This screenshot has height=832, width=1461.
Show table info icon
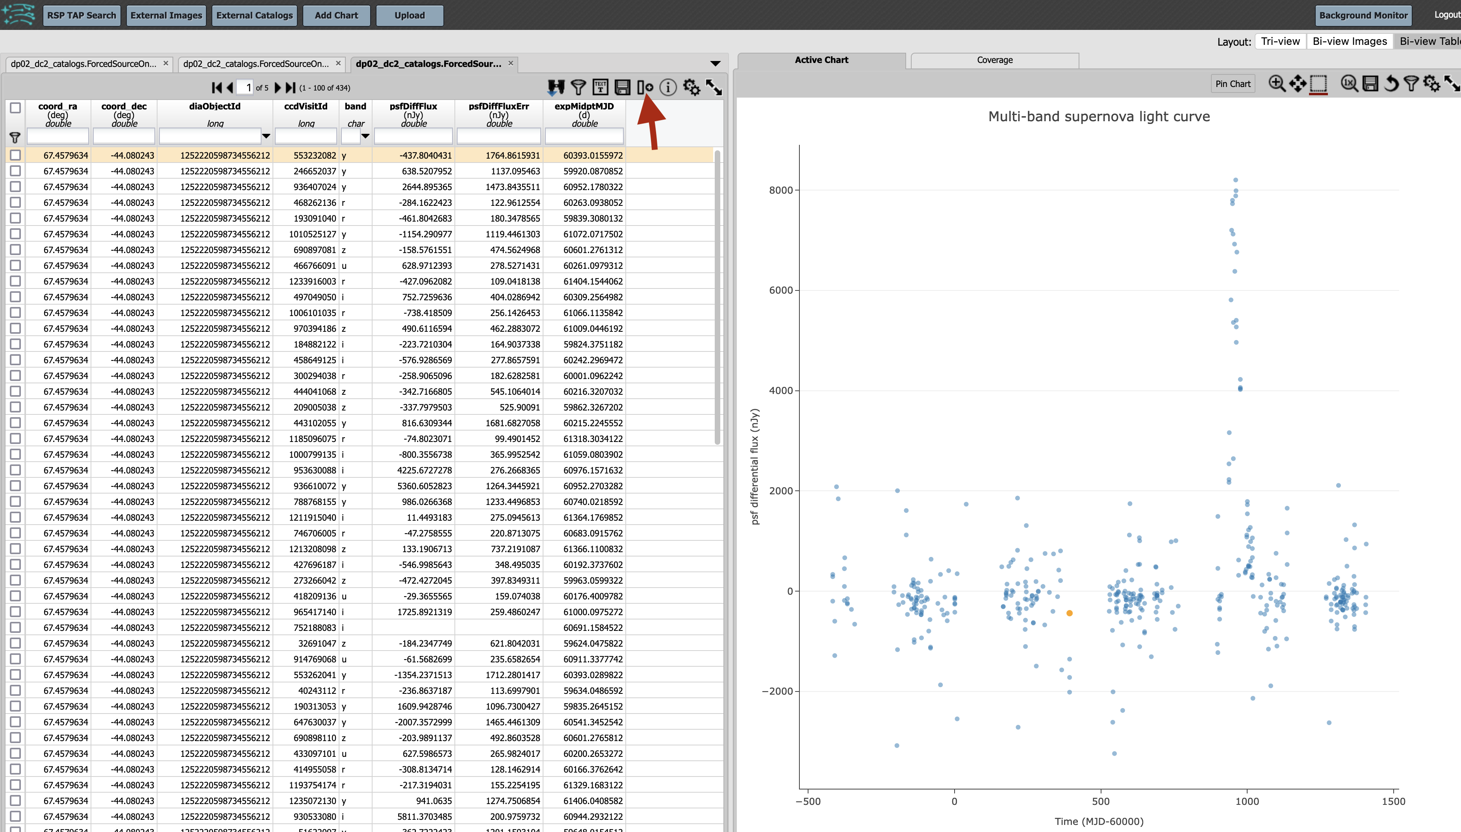tap(667, 87)
